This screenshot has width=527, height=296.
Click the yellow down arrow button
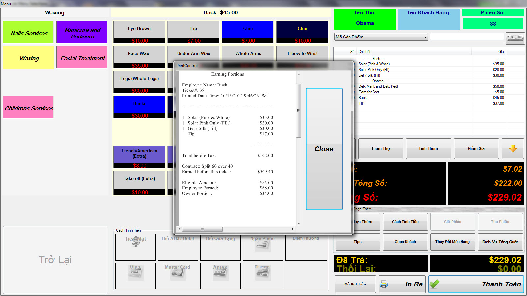(513, 149)
